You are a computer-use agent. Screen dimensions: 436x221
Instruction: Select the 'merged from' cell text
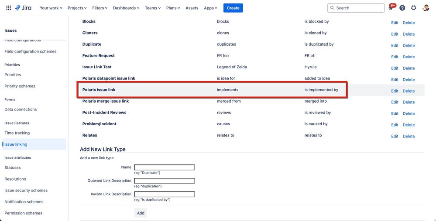tap(229, 101)
